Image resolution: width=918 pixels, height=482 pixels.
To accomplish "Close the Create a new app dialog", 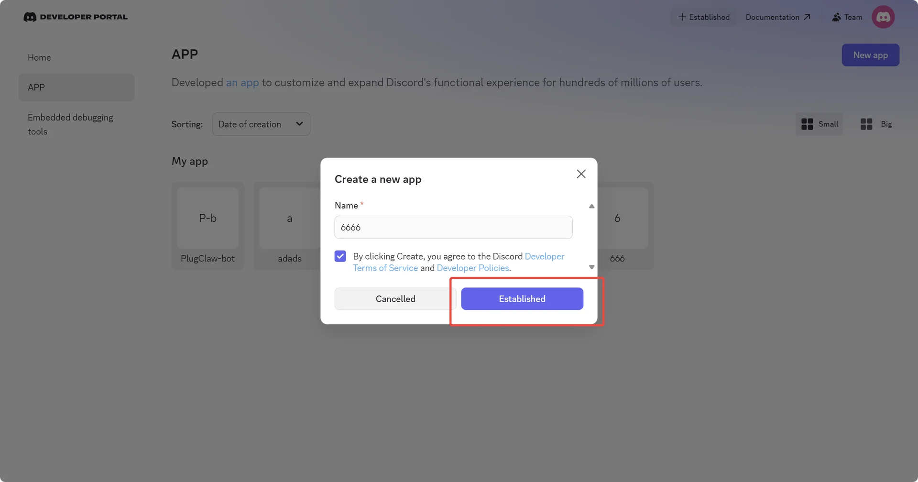I will [581, 174].
